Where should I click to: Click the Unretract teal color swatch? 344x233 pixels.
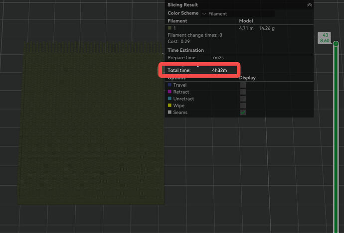pos(170,99)
